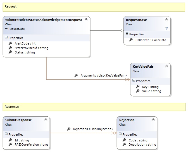Toggle the Properties compartment of SubmitResponse

click(6, 134)
